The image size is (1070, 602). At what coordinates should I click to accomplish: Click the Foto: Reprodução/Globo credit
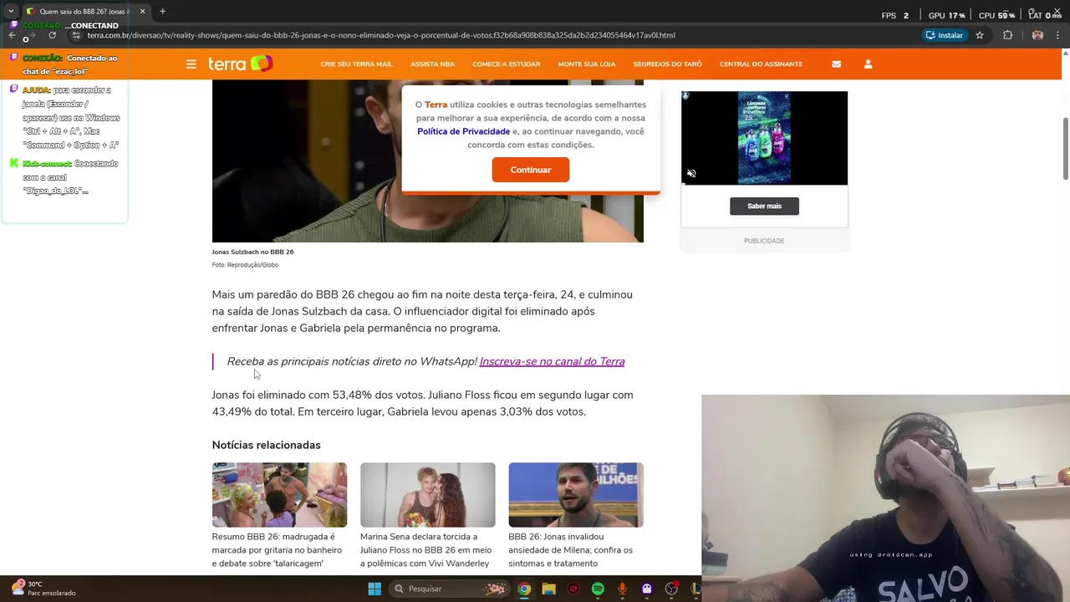click(x=245, y=265)
